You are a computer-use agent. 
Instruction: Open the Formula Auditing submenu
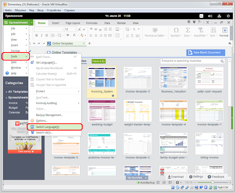tap(55, 103)
